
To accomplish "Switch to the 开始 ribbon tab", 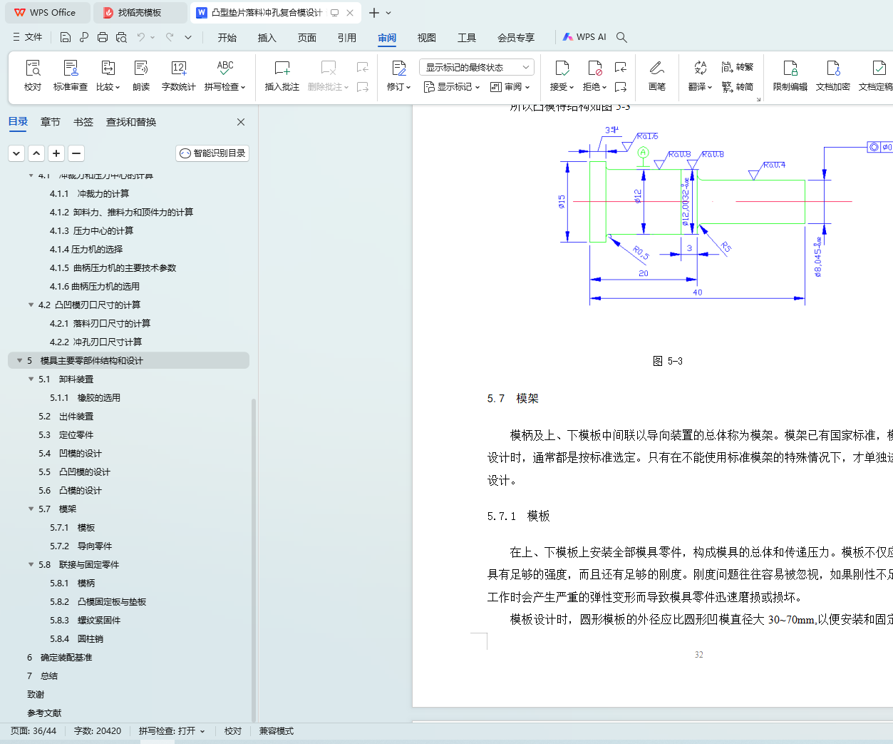I will [227, 38].
